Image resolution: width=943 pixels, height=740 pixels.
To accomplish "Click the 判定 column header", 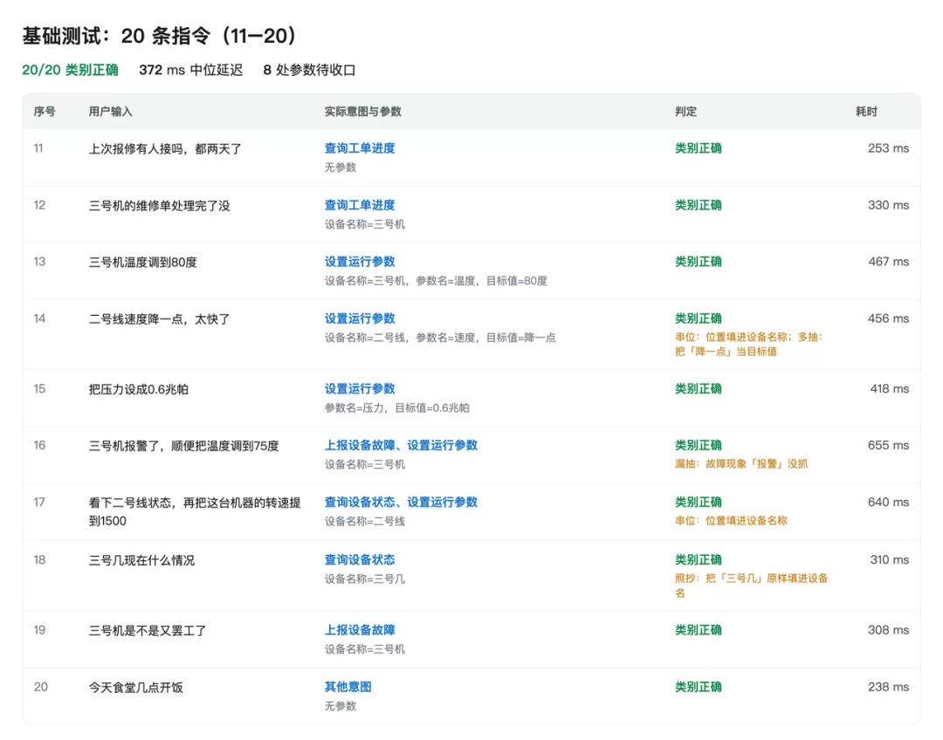I will coord(685,111).
